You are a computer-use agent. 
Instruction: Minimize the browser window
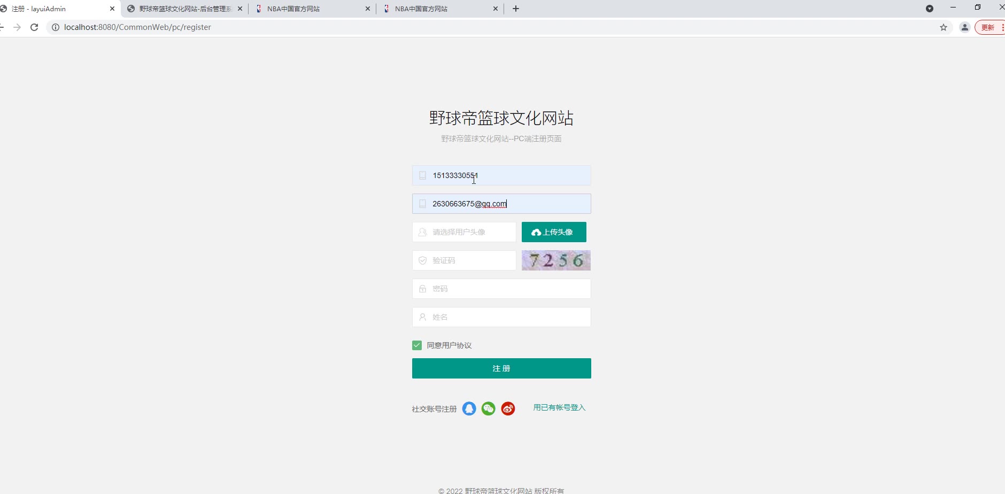pos(953,7)
